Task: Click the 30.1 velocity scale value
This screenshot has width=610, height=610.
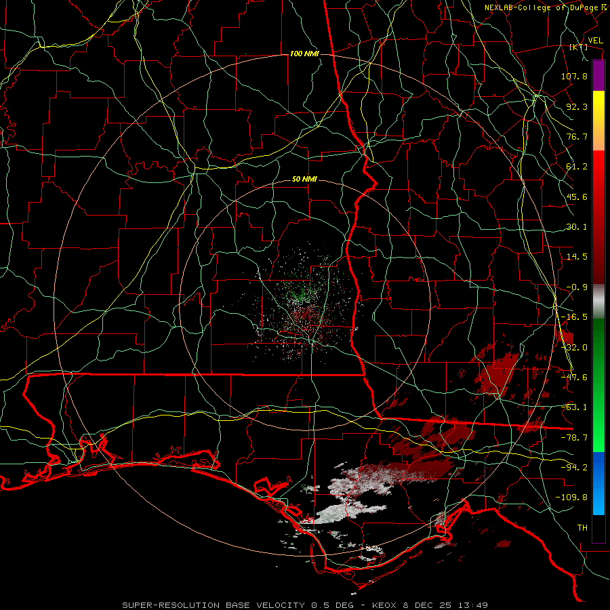Action: pos(577,227)
